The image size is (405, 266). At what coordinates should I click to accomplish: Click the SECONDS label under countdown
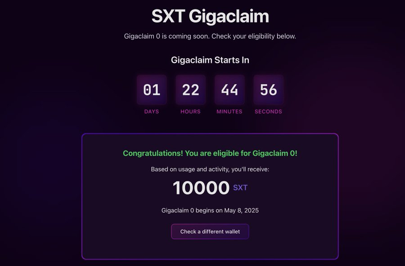(268, 111)
